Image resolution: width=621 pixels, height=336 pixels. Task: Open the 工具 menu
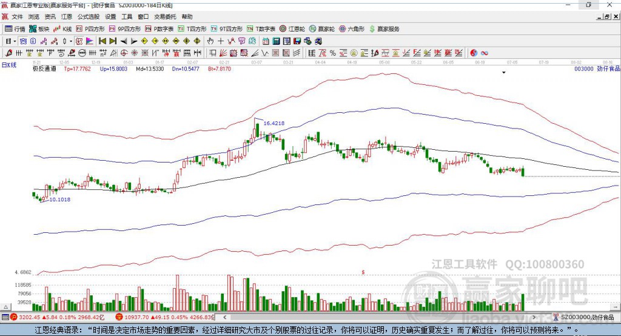click(127, 16)
